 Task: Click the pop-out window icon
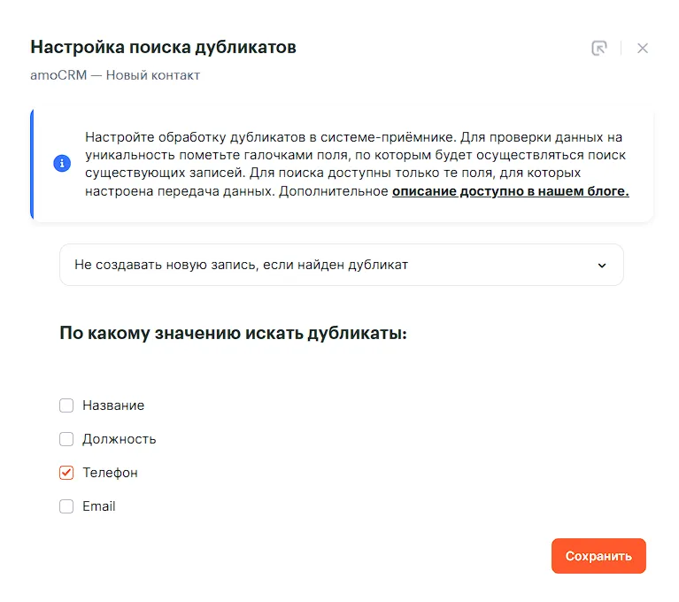coord(599,48)
